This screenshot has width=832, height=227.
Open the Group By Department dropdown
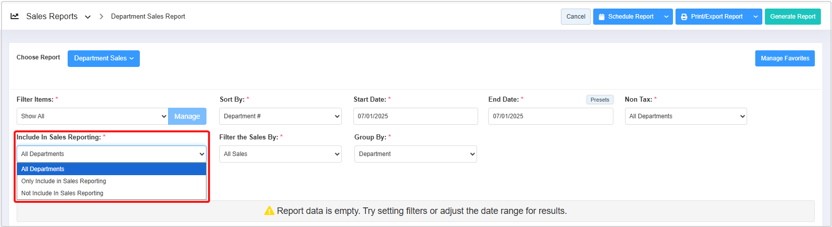pyautogui.click(x=415, y=154)
